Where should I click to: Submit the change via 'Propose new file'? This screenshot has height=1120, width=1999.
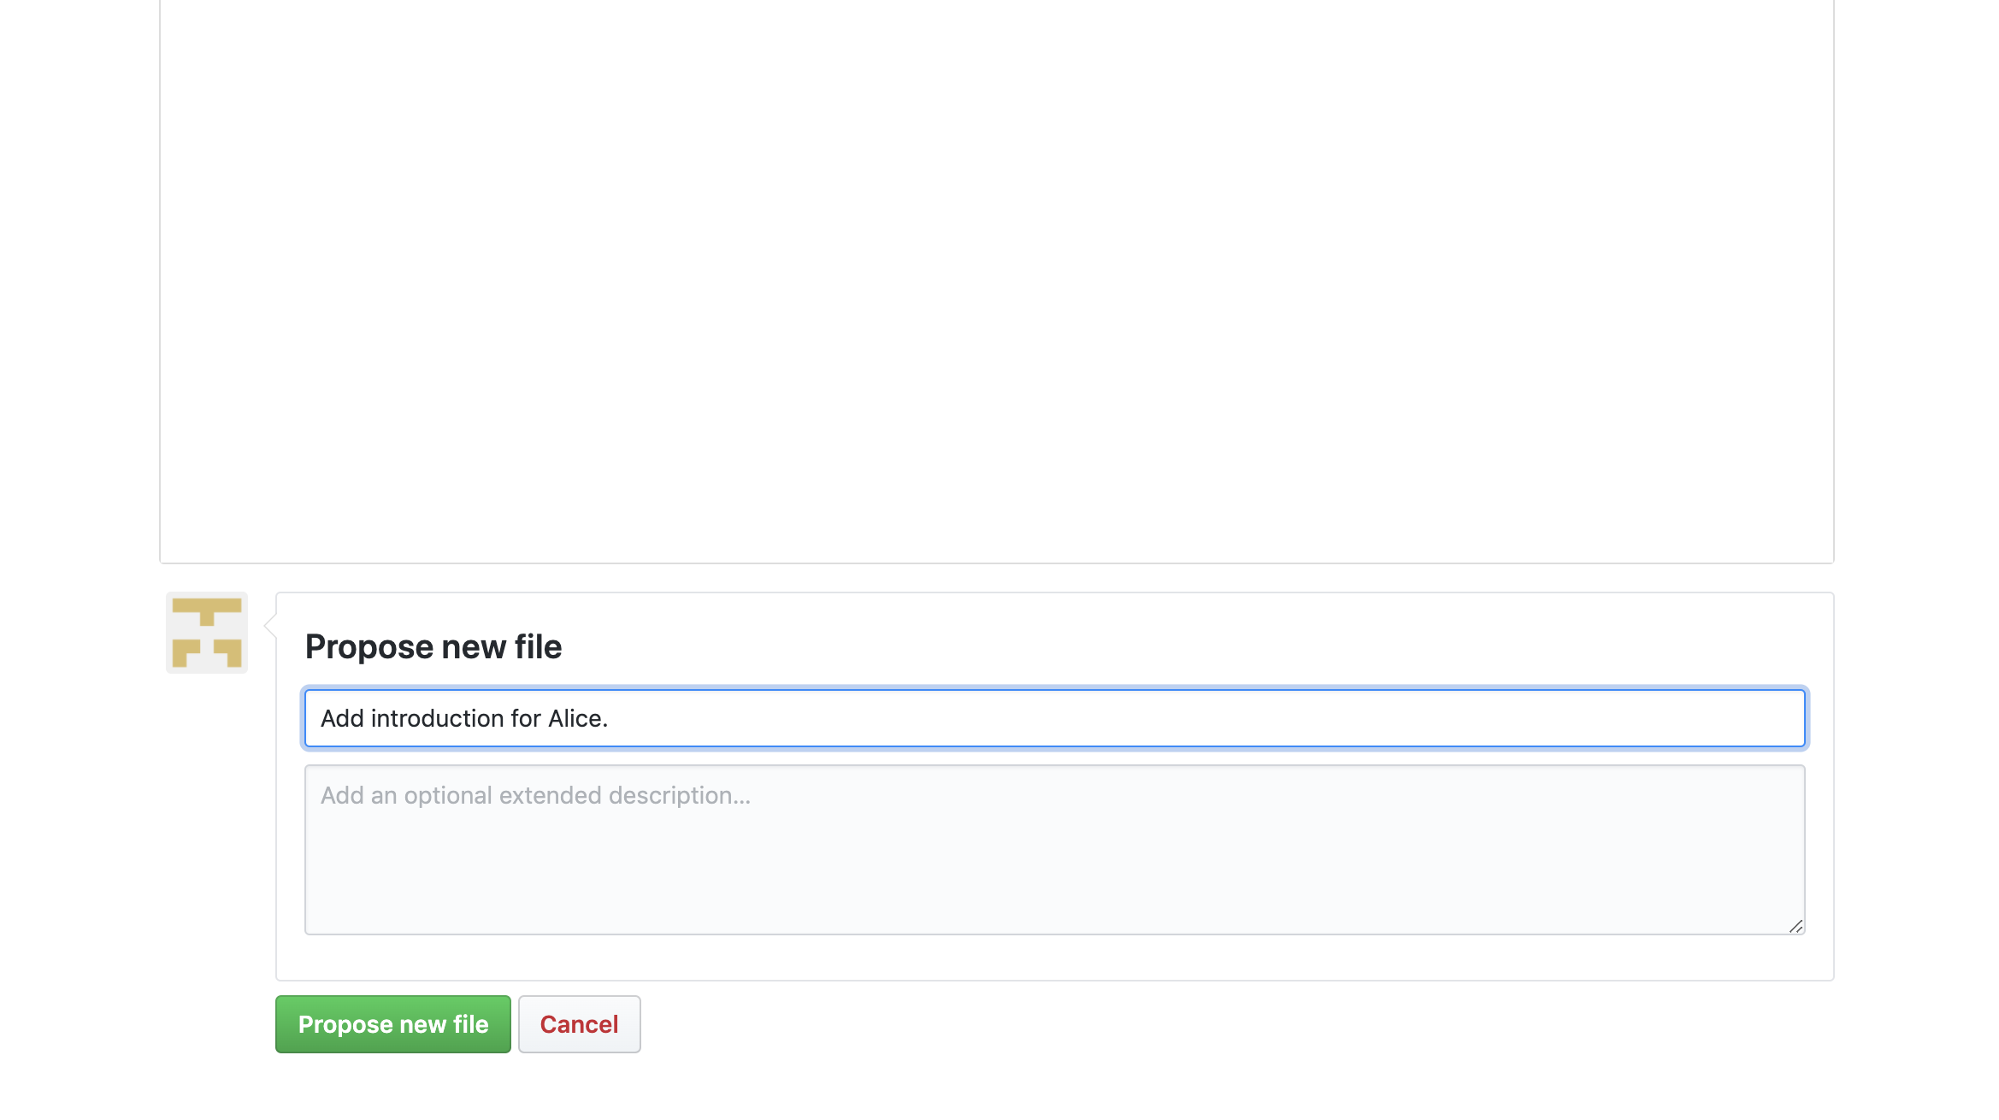(x=392, y=1023)
